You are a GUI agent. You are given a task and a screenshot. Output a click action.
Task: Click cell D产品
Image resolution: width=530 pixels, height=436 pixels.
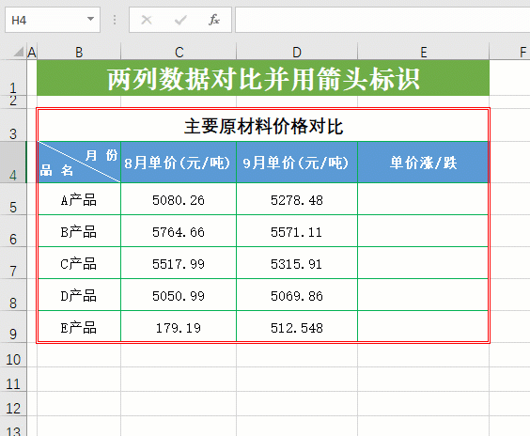click(79, 295)
